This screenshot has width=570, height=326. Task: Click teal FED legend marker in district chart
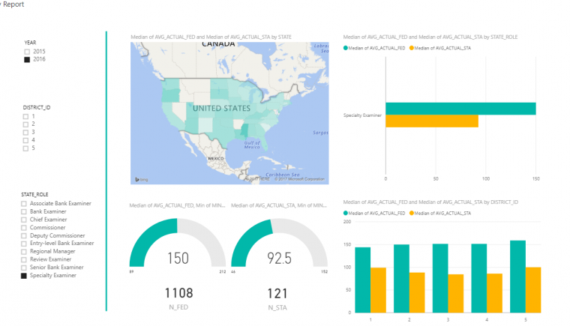pos(345,213)
